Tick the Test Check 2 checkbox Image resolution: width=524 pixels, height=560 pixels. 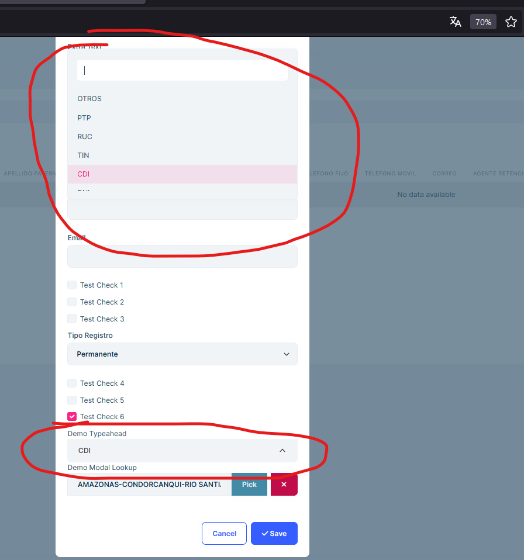(72, 302)
